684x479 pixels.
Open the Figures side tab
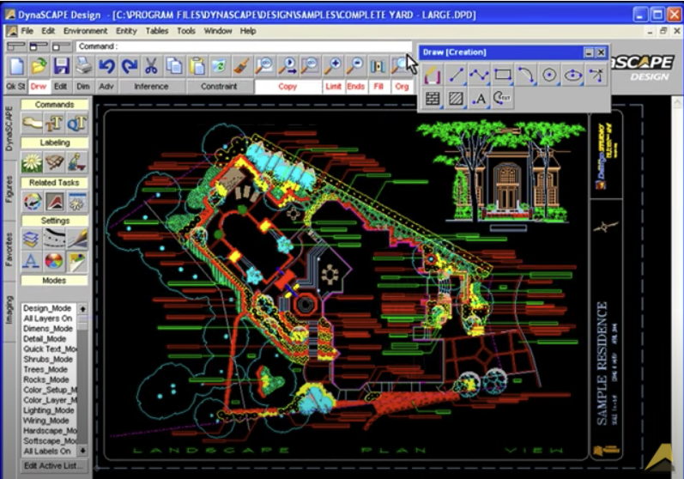[x=9, y=189]
